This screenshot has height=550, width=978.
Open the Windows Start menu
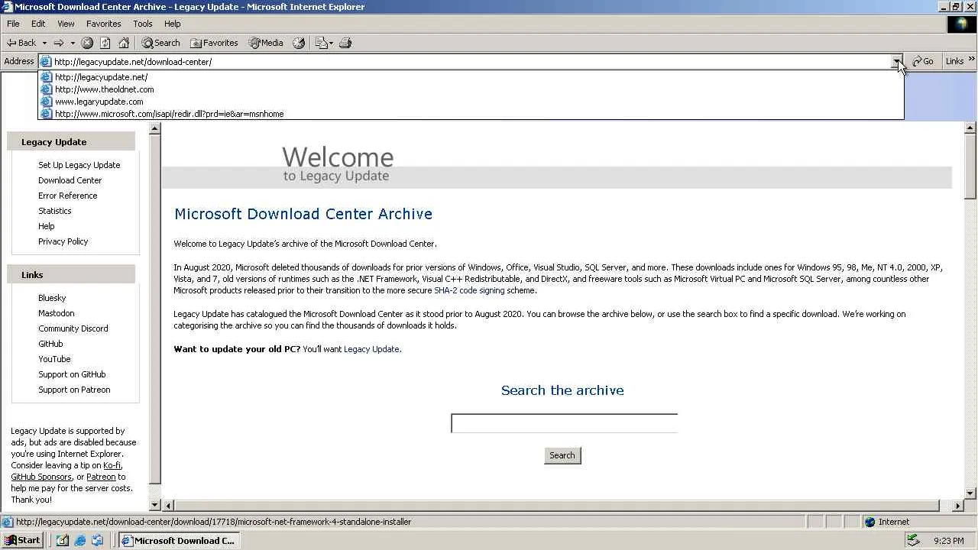tap(22, 540)
